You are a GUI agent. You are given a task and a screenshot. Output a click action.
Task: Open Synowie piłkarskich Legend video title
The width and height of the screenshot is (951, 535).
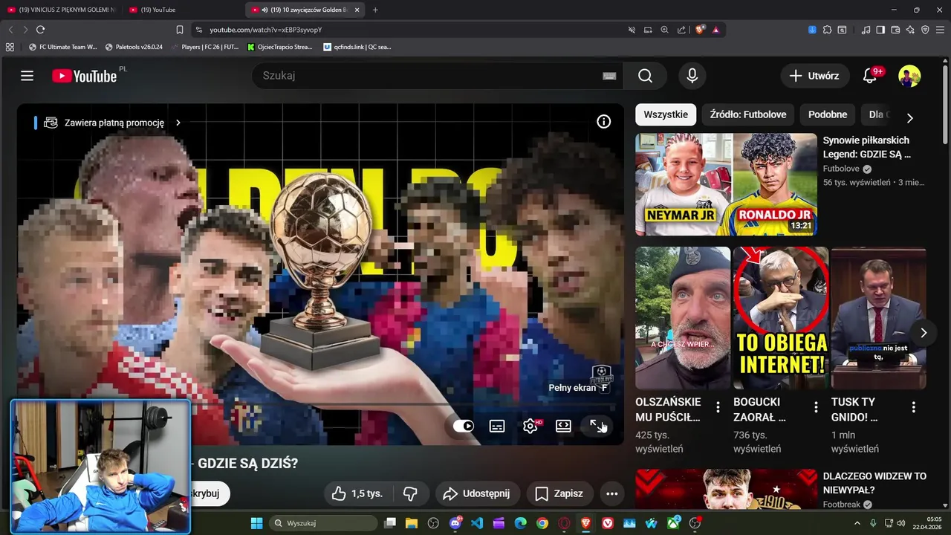[x=867, y=147]
